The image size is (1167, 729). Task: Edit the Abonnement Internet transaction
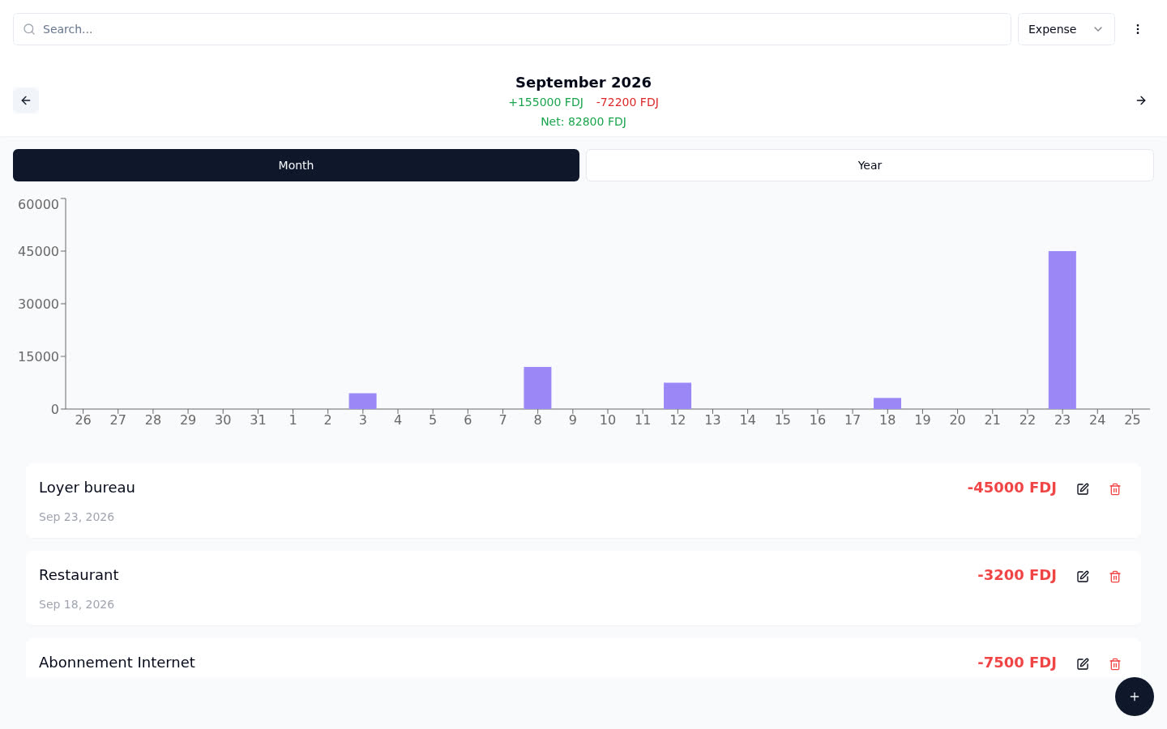[1083, 664]
